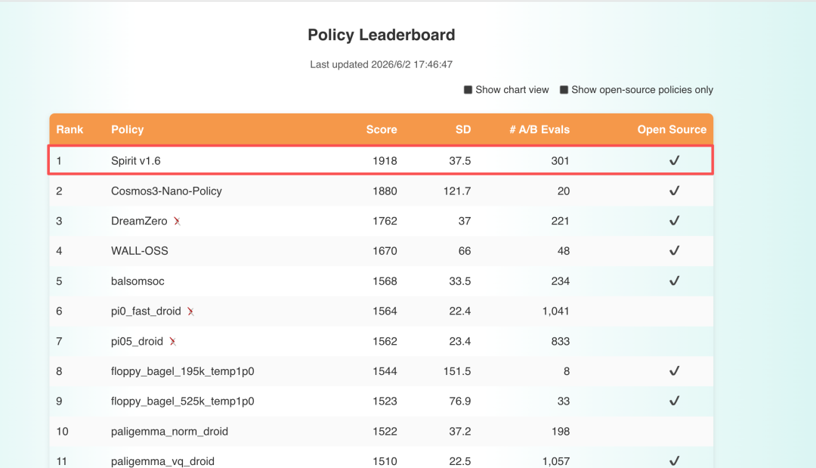
Task: Select the paligemma_norm_droid policy name
Action: click(x=170, y=432)
